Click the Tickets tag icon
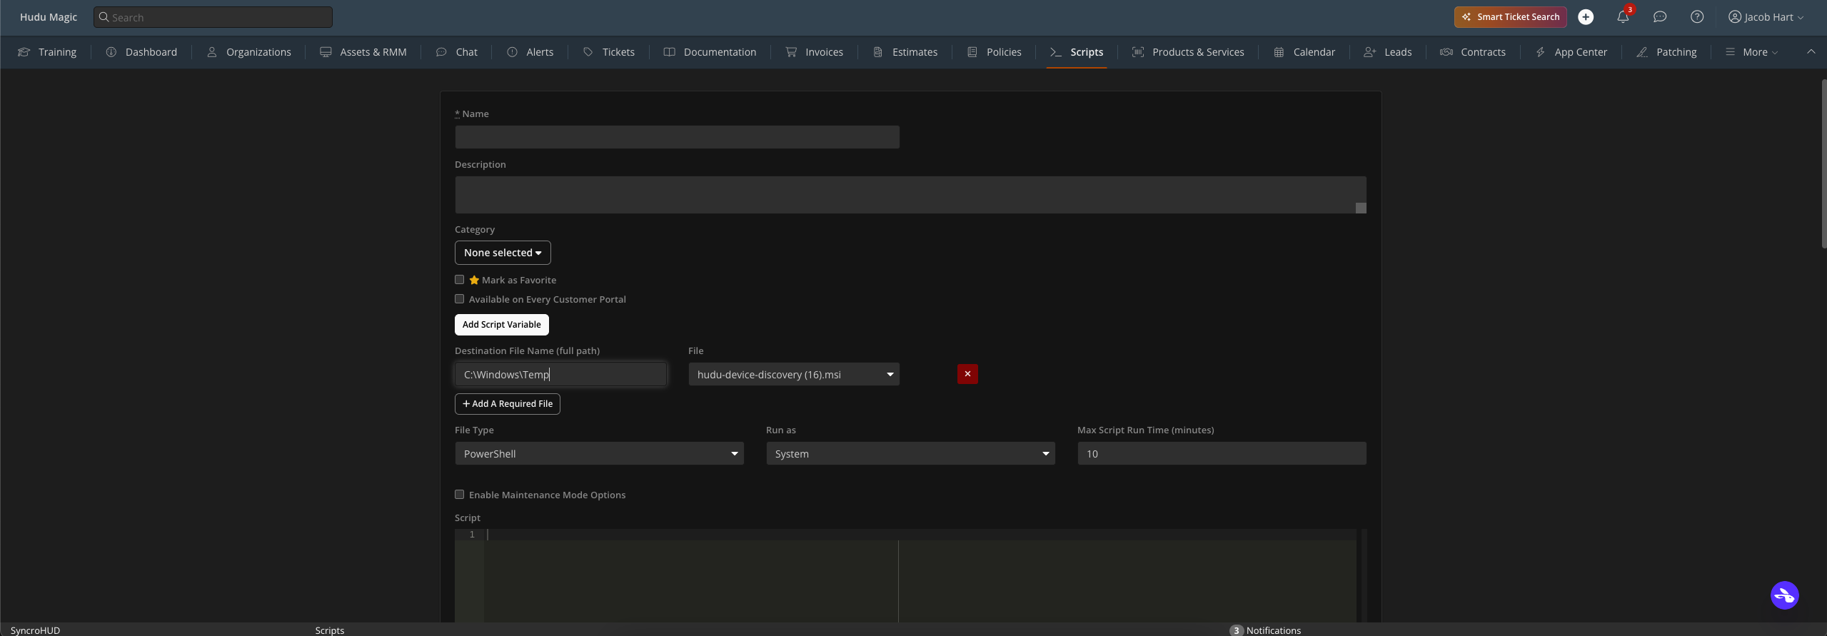The width and height of the screenshot is (1827, 636). (588, 52)
